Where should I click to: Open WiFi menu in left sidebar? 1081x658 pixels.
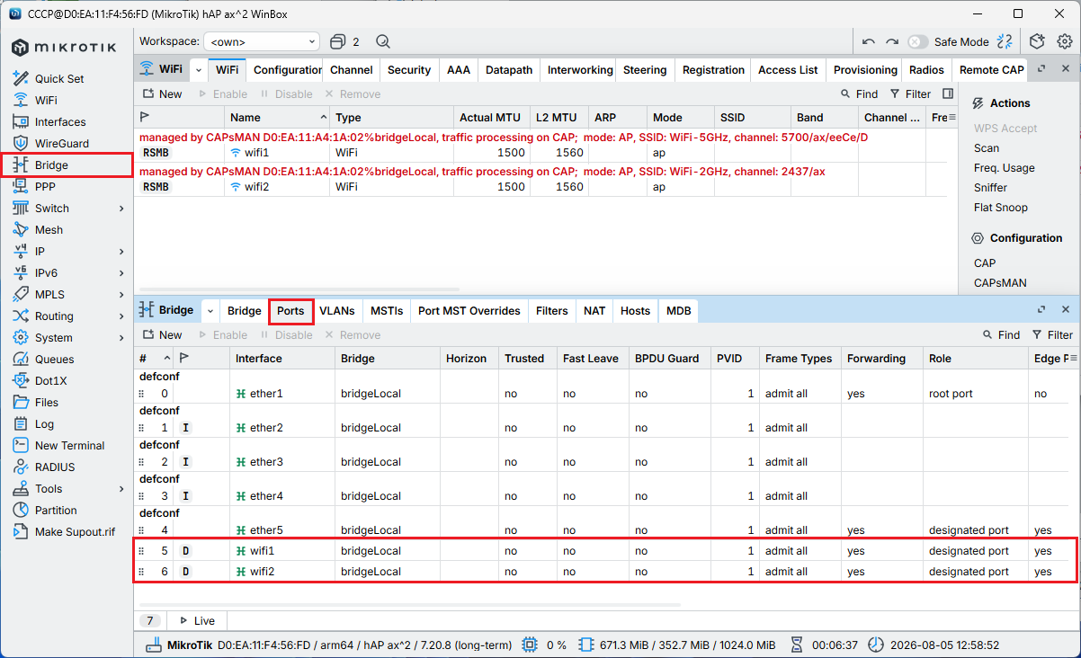tap(46, 101)
